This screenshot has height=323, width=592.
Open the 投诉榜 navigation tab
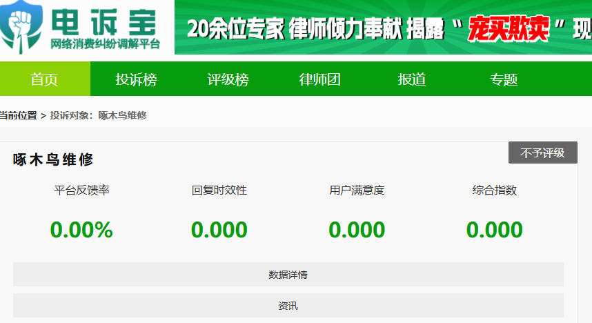[136, 79]
